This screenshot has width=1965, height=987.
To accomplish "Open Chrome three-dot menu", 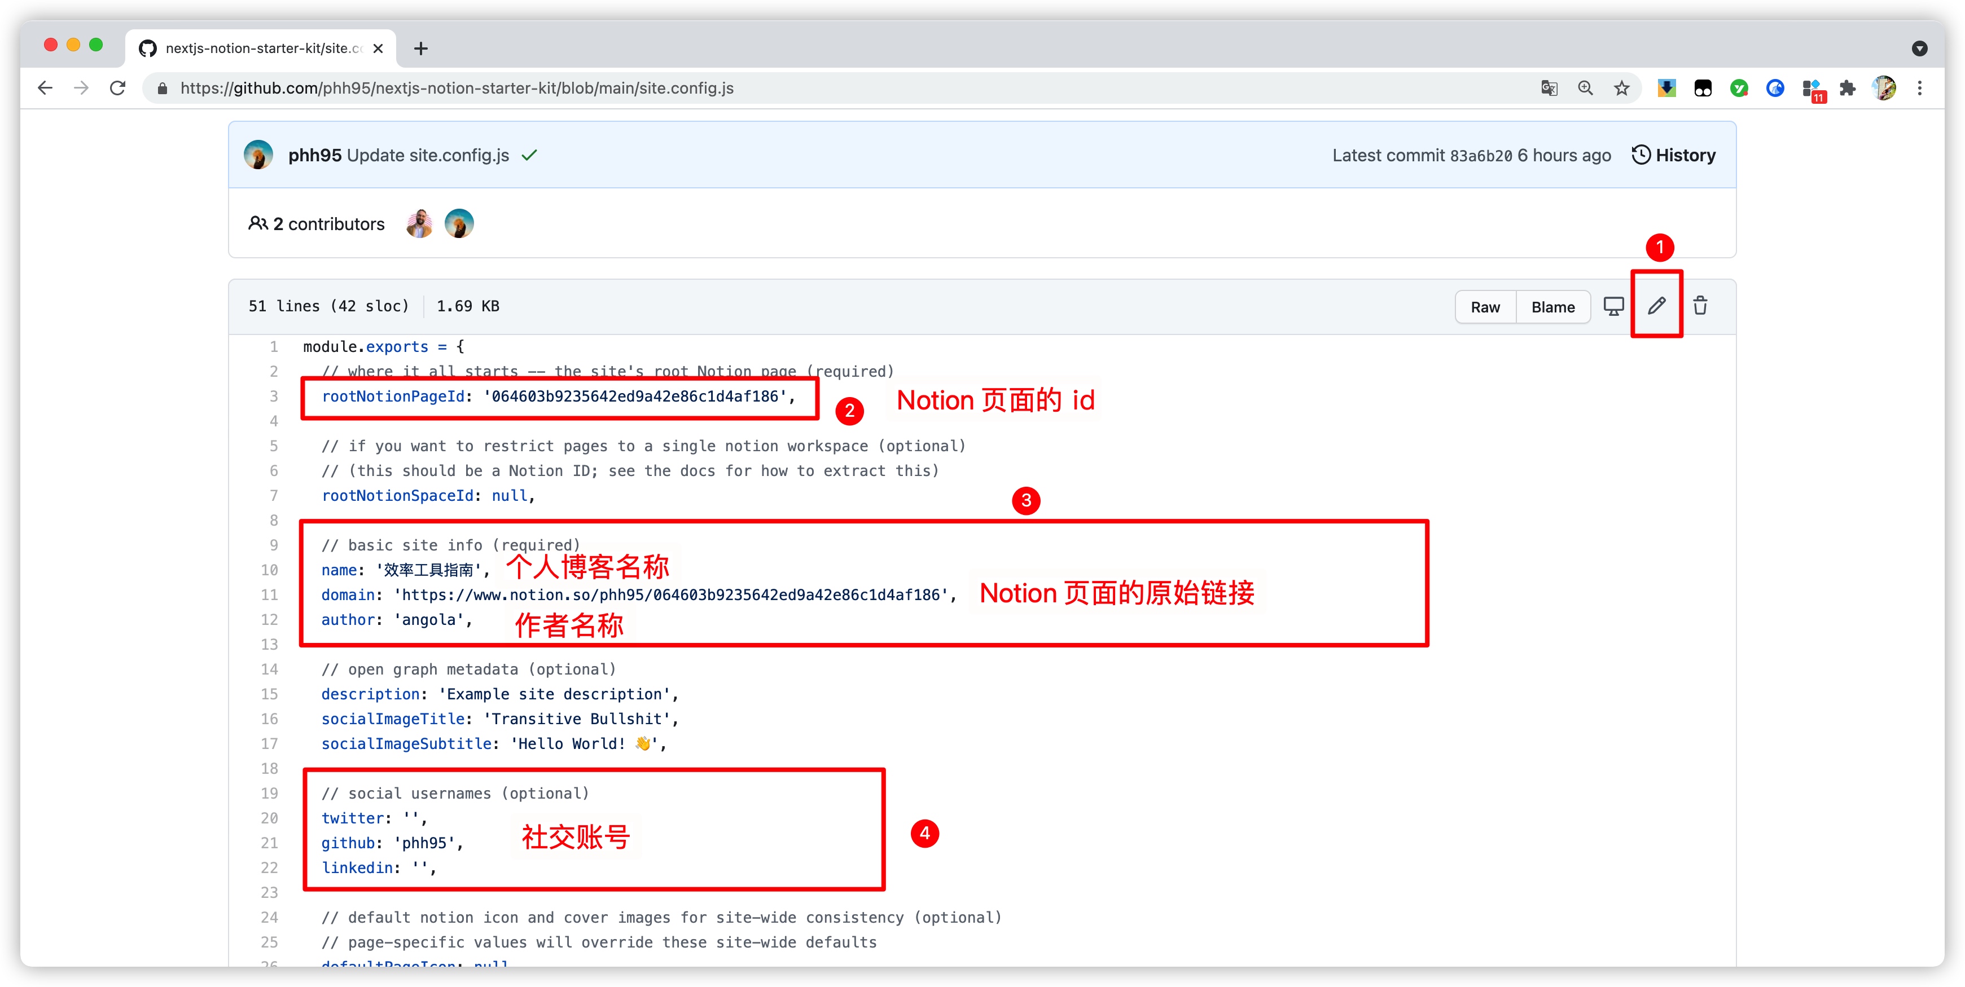I will [x=1919, y=89].
